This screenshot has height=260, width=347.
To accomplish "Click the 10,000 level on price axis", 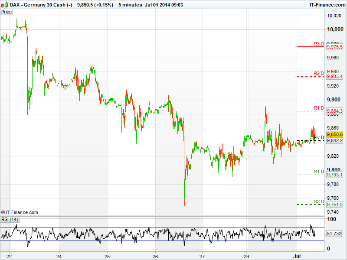I will point(334,29).
